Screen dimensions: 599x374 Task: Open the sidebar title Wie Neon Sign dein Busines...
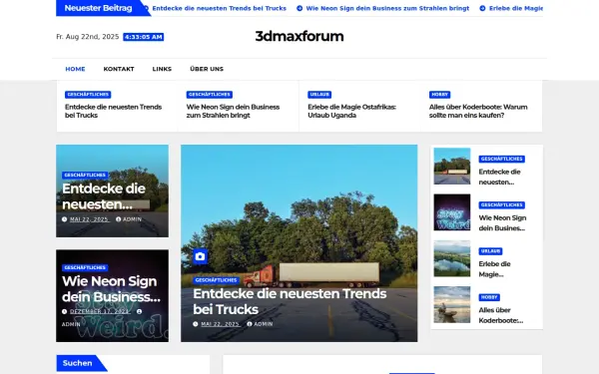pos(502,223)
